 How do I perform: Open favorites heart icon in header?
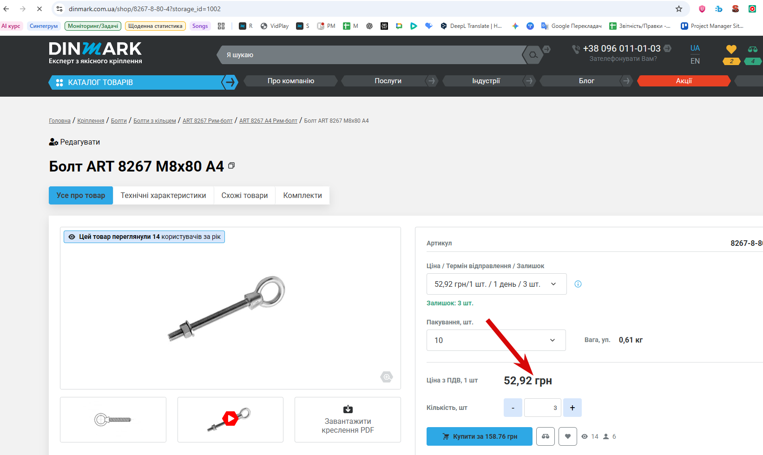pos(731,49)
